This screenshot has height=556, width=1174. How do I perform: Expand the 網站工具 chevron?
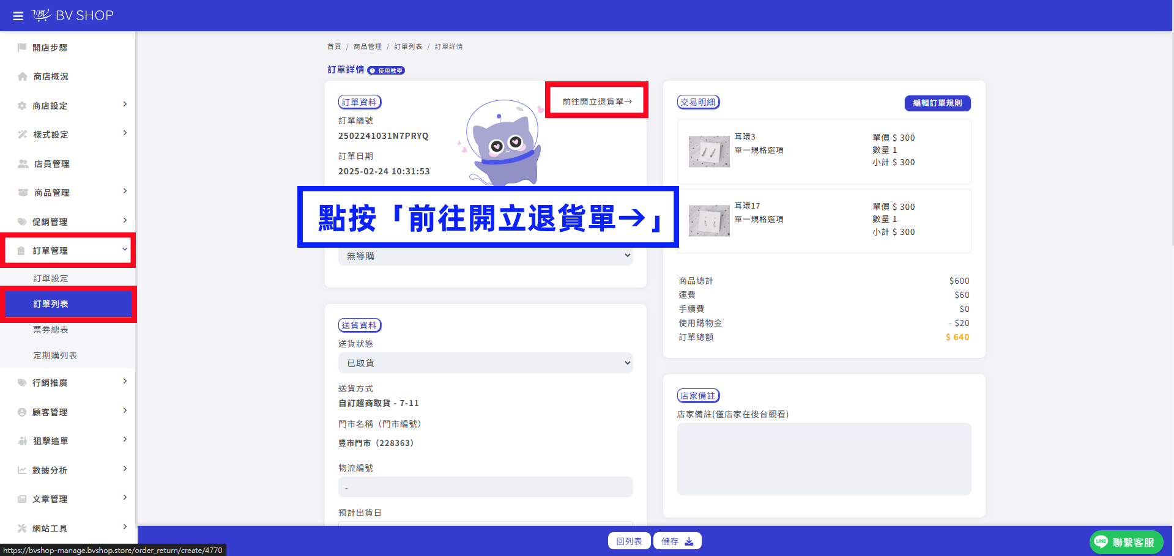pos(125,527)
